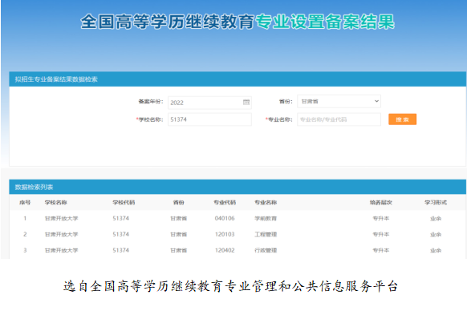Click major code 120402 in third row
This screenshot has width=467, height=311.
coord(225,250)
